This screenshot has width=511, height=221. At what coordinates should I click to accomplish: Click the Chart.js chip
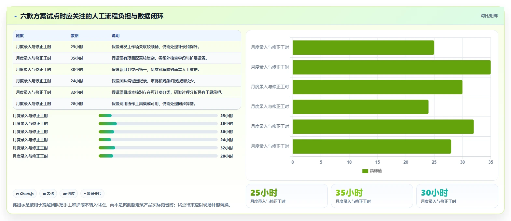pyautogui.click(x=25, y=194)
